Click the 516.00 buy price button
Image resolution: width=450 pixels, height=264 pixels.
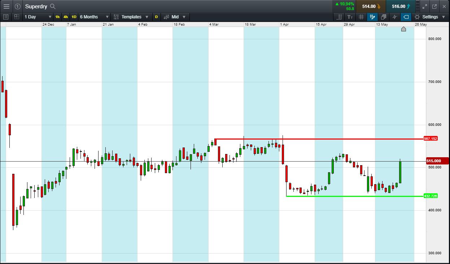tap(401, 6)
